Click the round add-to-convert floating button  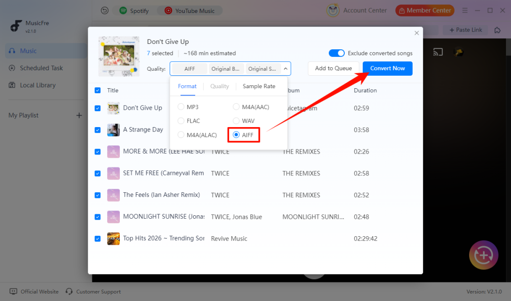[484, 255]
